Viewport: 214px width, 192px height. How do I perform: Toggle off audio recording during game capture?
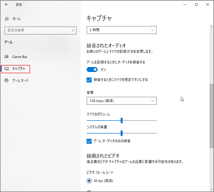(92, 69)
